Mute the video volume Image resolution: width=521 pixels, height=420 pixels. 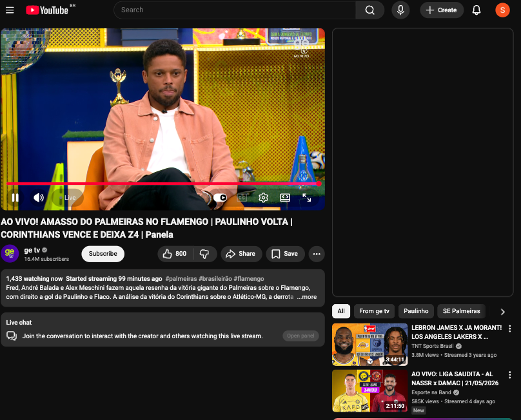click(x=39, y=198)
